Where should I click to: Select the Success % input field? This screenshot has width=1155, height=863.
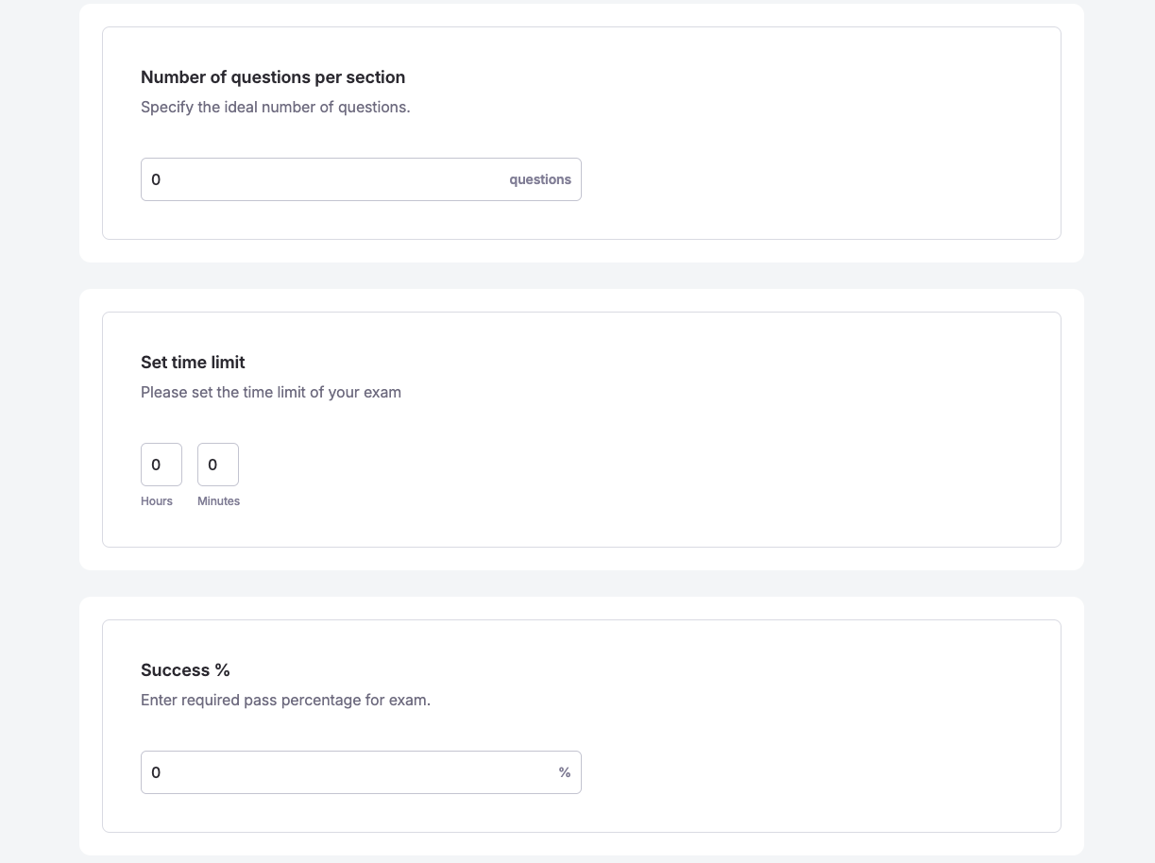click(x=349, y=772)
